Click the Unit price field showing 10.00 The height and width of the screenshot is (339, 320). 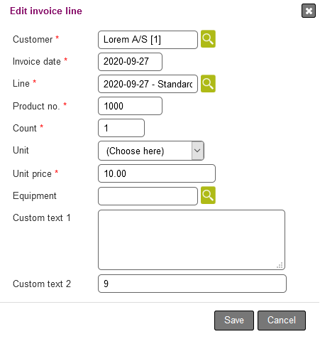click(157, 173)
